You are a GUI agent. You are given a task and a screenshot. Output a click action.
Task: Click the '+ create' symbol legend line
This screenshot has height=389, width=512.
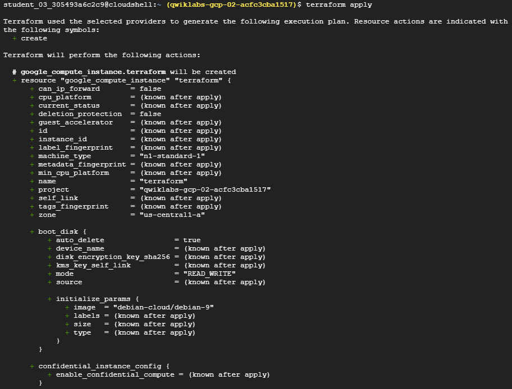point(30,39)
